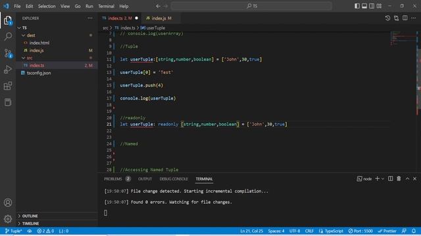Viewport: 421px width, 236px height.
Task: Open the Run menu
Action: point(89,6)
